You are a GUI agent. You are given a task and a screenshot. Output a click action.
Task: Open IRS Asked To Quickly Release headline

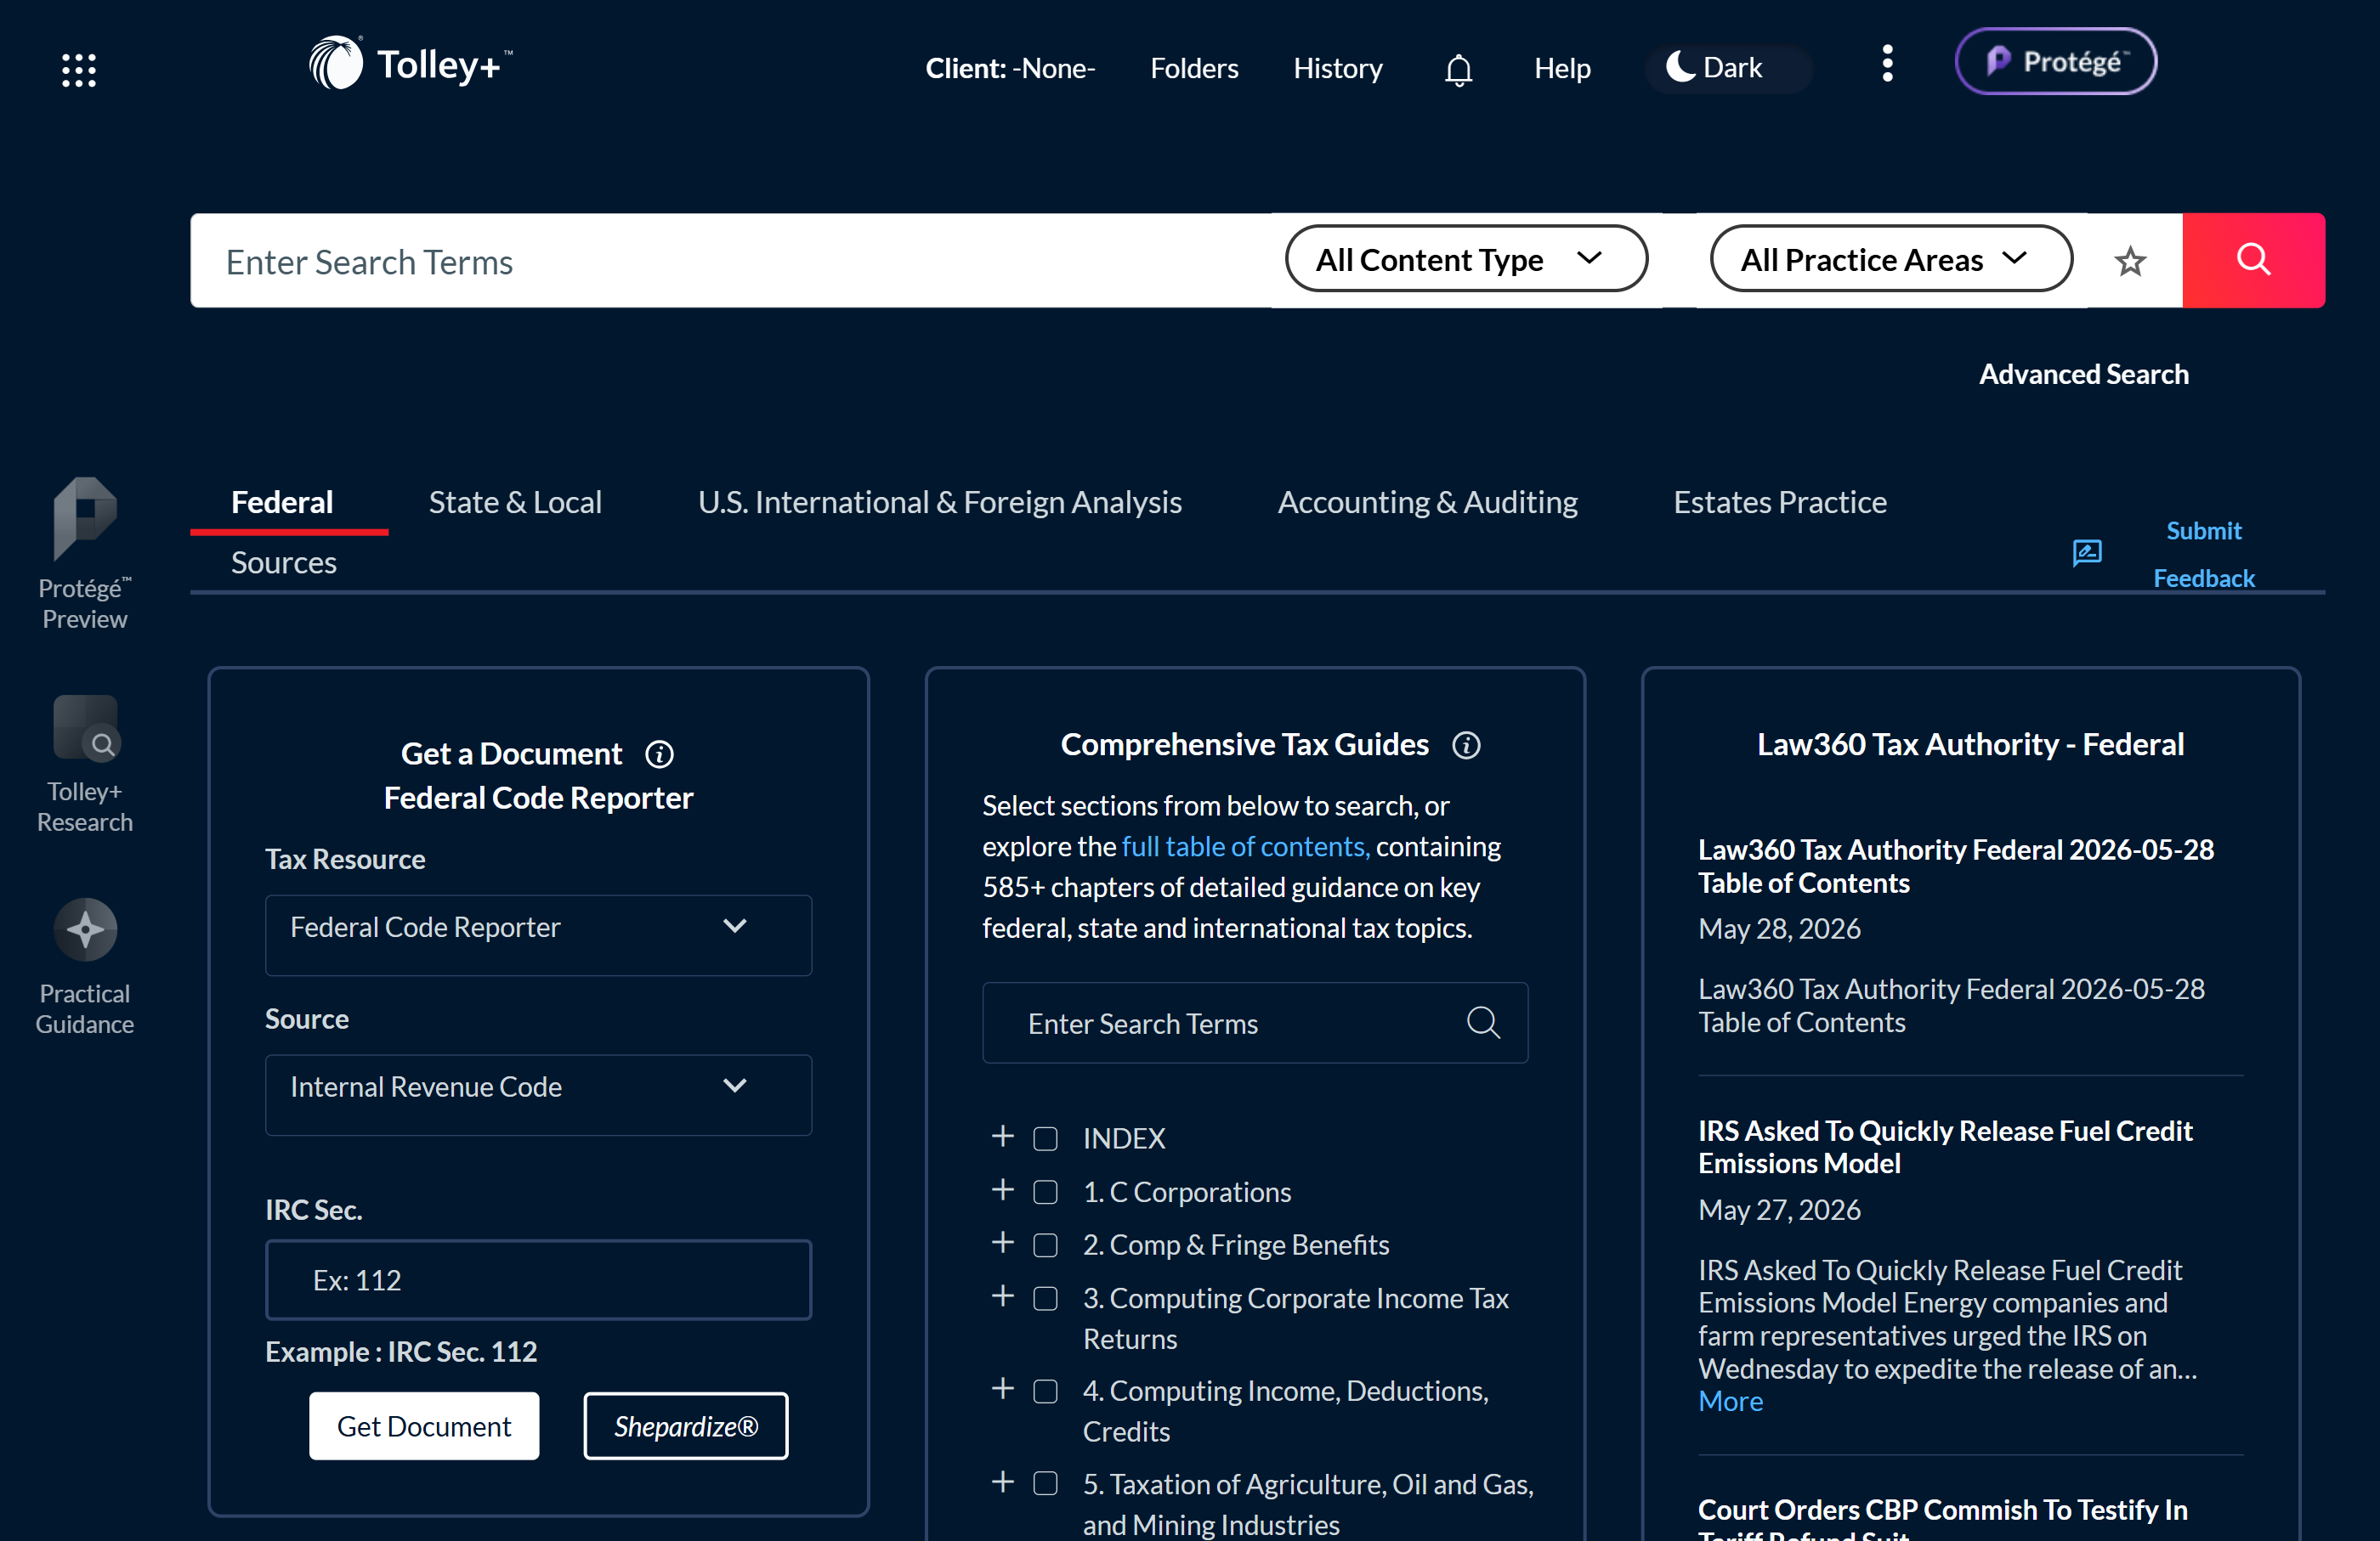pos(1945,1146)
